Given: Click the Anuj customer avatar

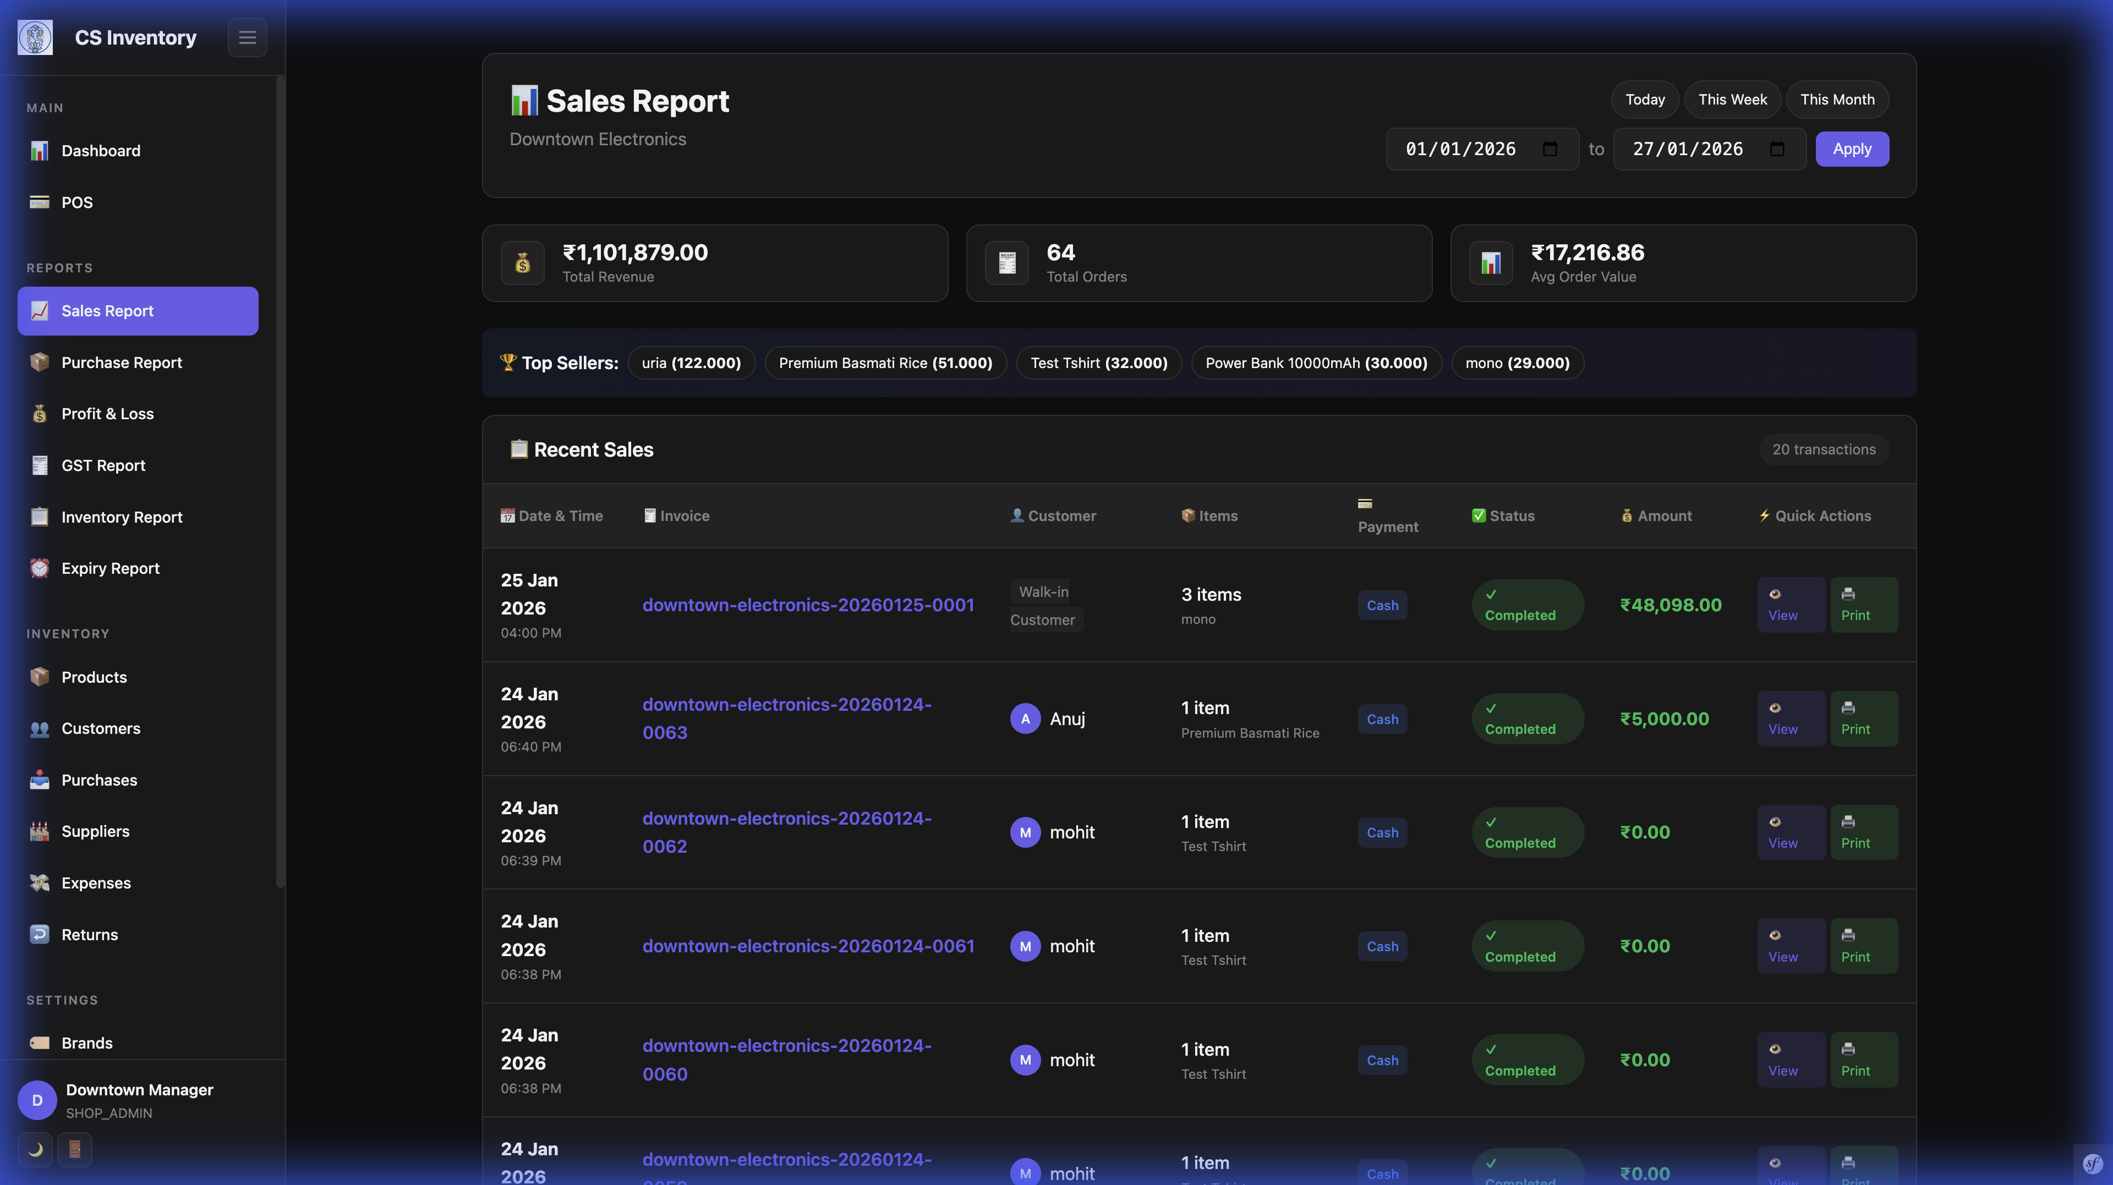Looking at the screenshot, I should click(x=1025, y=719).
